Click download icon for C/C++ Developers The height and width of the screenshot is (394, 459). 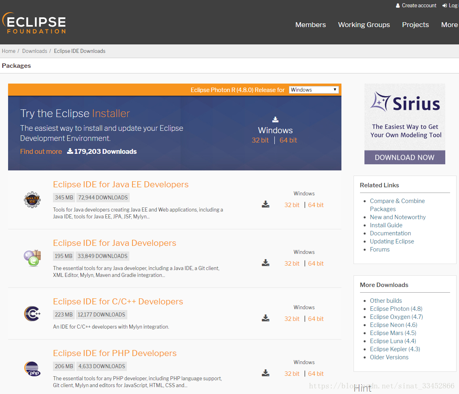265,318
